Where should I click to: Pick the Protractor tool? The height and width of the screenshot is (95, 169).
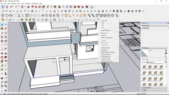point(2,70)
